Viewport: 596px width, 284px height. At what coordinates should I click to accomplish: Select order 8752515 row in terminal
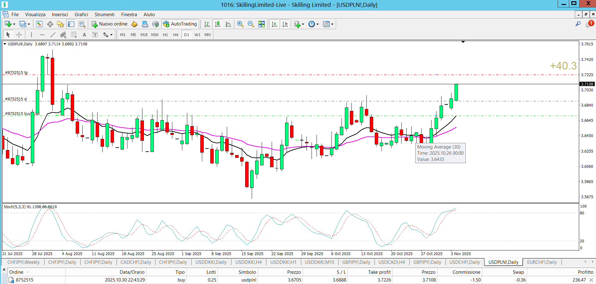coord(24,280)
